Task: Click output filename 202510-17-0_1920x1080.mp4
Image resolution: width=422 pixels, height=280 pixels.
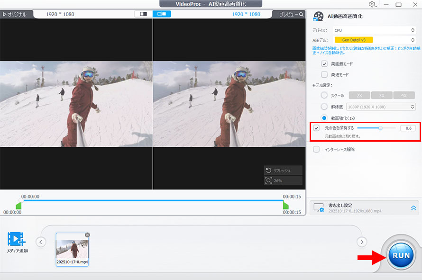Action: coord(355,211)
